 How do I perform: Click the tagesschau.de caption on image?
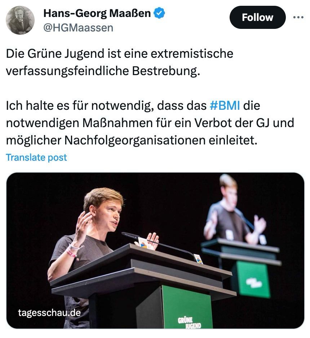coord(49,313)
